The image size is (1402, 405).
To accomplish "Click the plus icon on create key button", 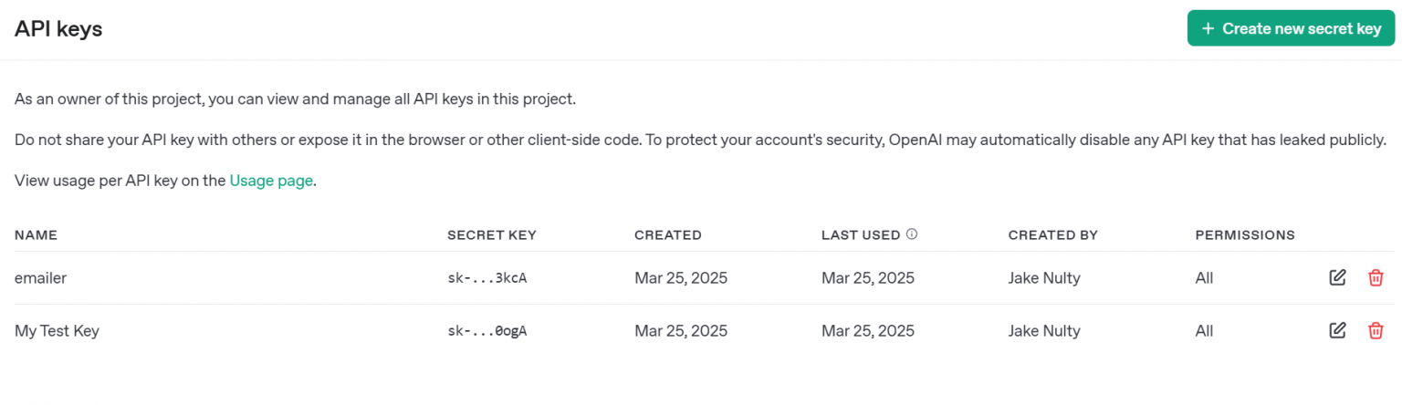I will click(x=1208, y=28).
